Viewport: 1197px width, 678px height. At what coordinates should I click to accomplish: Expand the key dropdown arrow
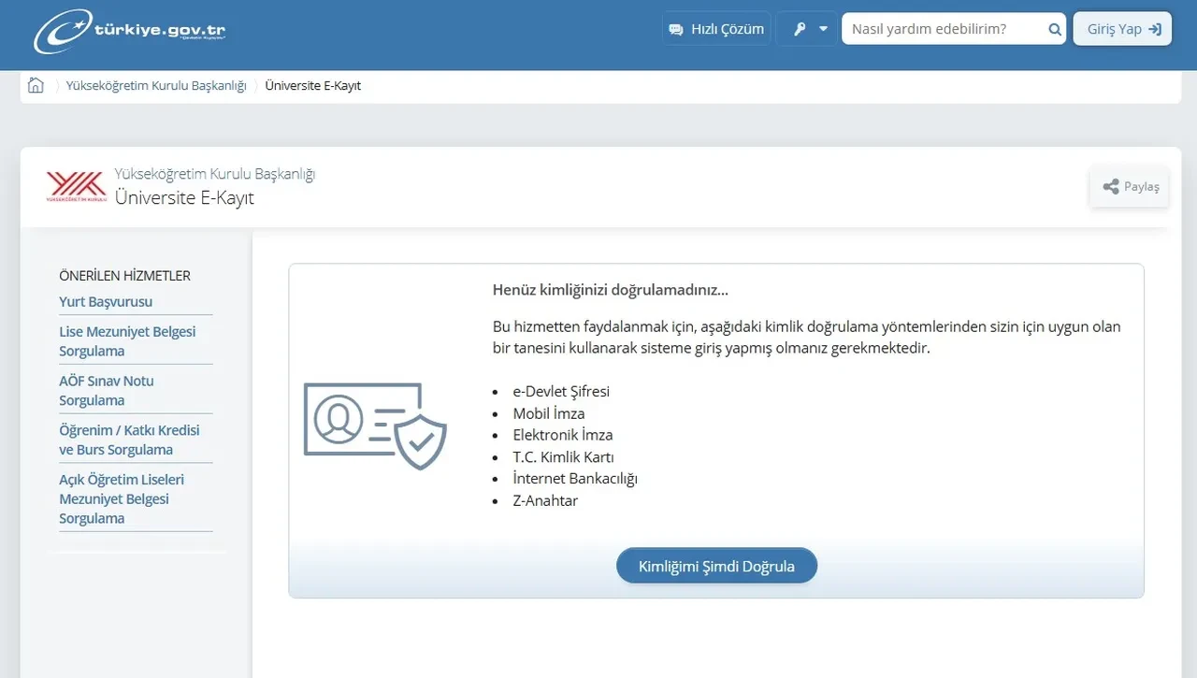[x=824, y=29]
